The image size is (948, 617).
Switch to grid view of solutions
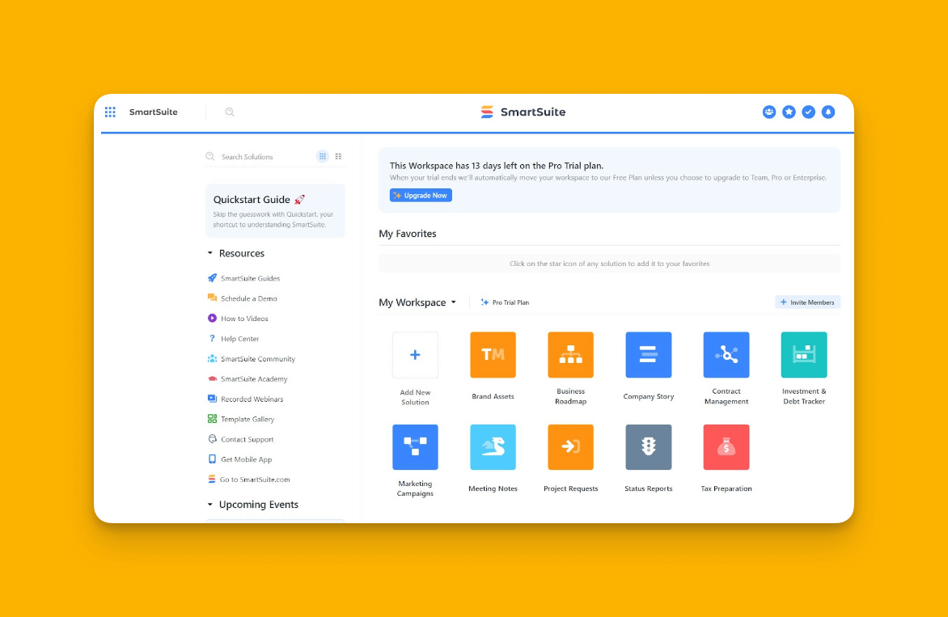point(322,155)
